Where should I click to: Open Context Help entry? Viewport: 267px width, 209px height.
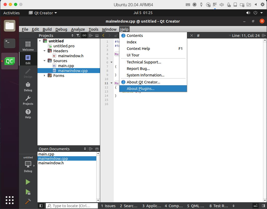coord(153,49)
